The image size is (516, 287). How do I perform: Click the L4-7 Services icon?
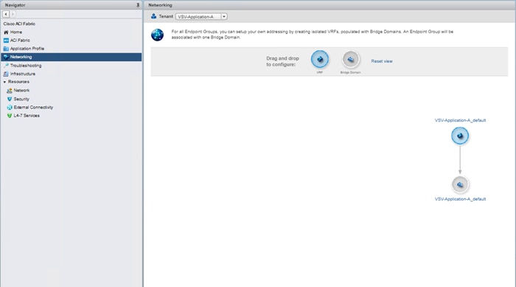(10, 116)
